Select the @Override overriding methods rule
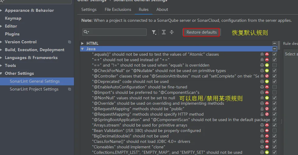Screen dimensions: 298x155 pyautogui.click(x=158, y=104)
